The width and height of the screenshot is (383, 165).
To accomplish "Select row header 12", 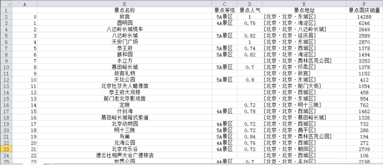I will pyautogui.click(x=6, y=80).
